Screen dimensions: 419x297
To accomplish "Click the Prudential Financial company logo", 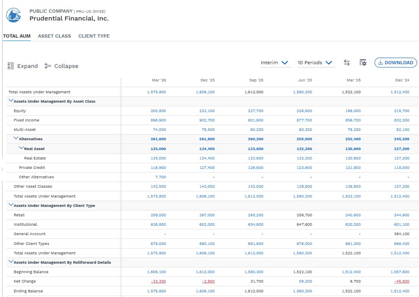I will click(x=14, y=15).
